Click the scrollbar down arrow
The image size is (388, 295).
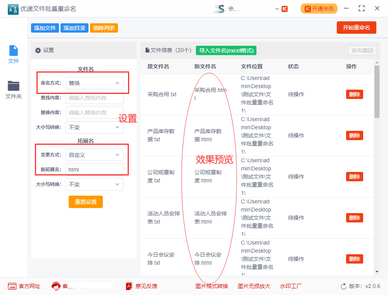click(x=377, y=272)
